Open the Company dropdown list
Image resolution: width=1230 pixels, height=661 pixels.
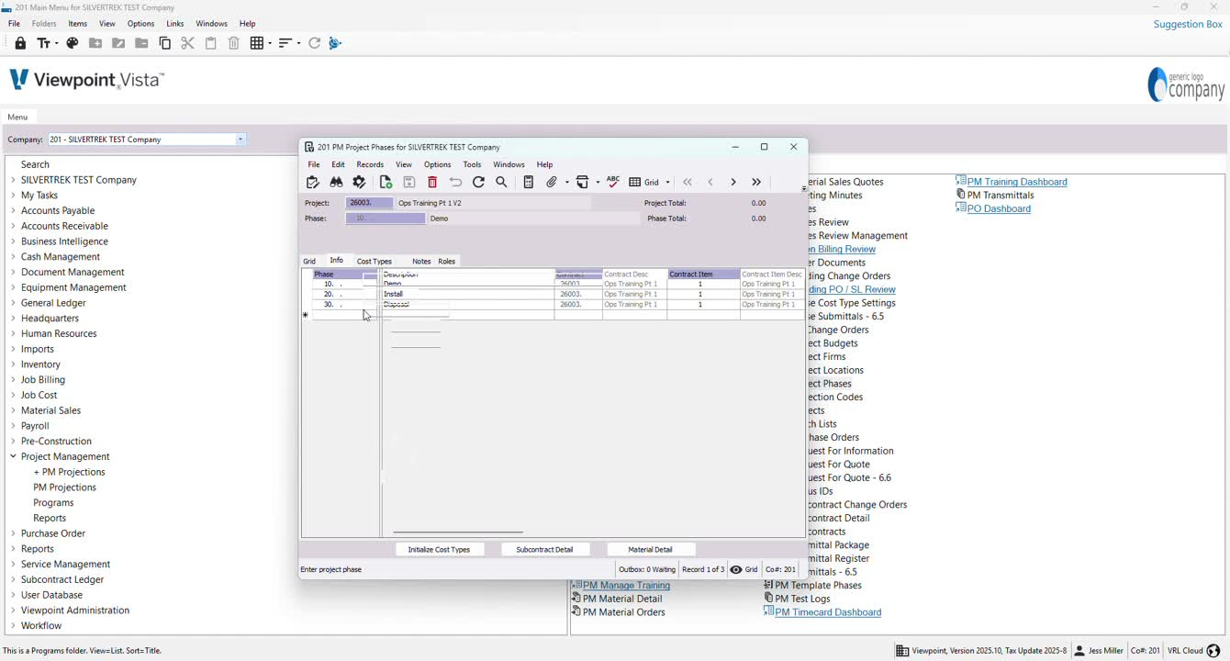pyautogui.click(x=240, y=140)
